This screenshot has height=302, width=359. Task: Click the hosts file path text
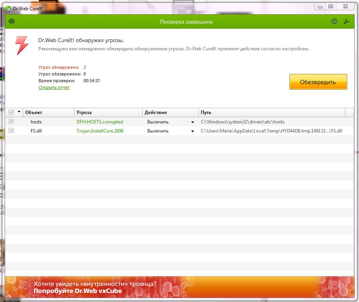242,122
